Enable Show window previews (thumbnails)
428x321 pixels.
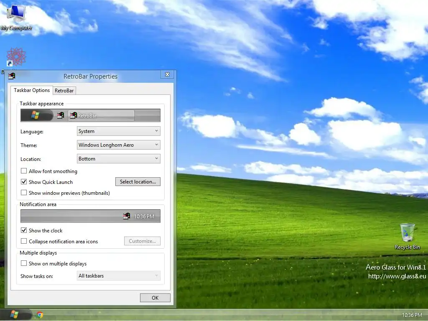coord(24,193)
